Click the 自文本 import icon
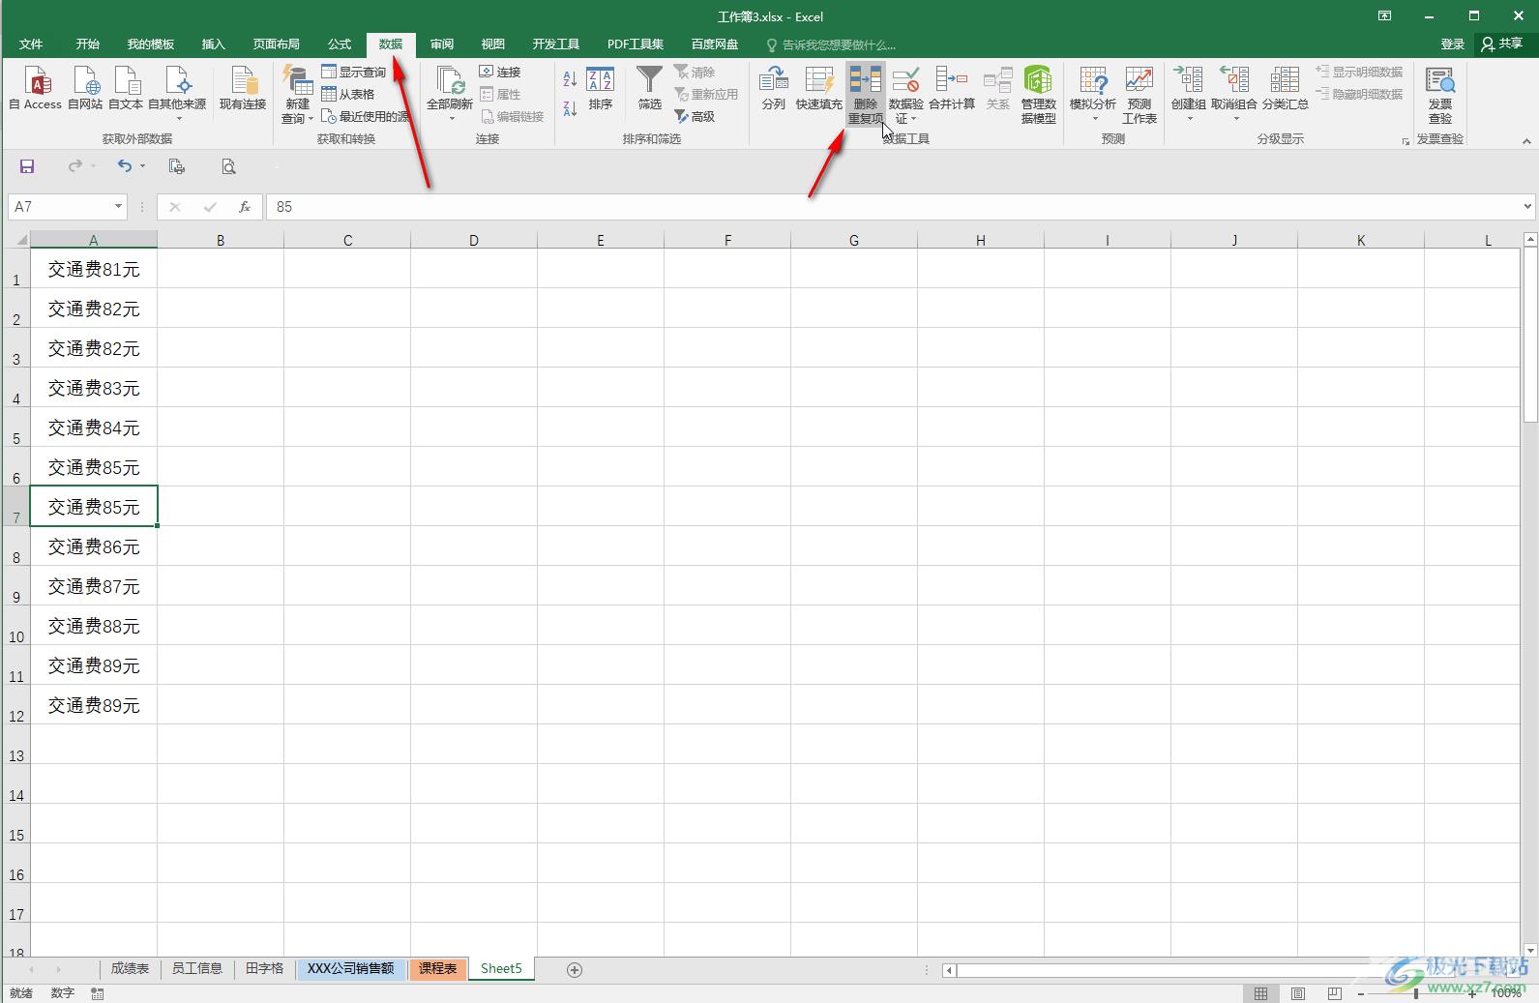The width and height of the screenshot is (1539, 1003). (126, 88)
